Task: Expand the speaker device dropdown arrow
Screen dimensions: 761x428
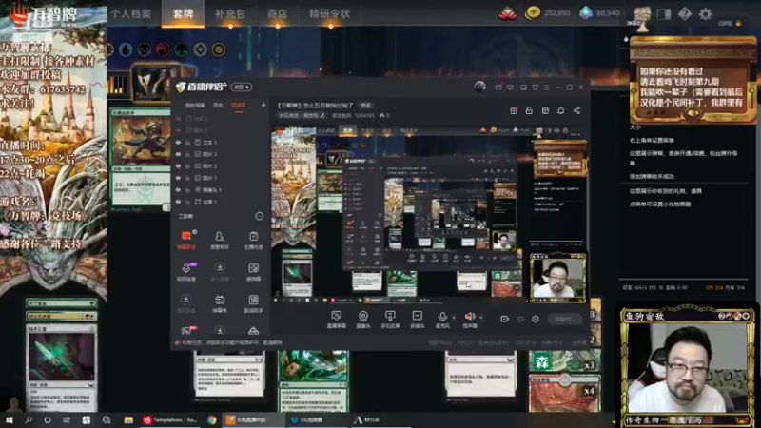Action: pos(481,318)
